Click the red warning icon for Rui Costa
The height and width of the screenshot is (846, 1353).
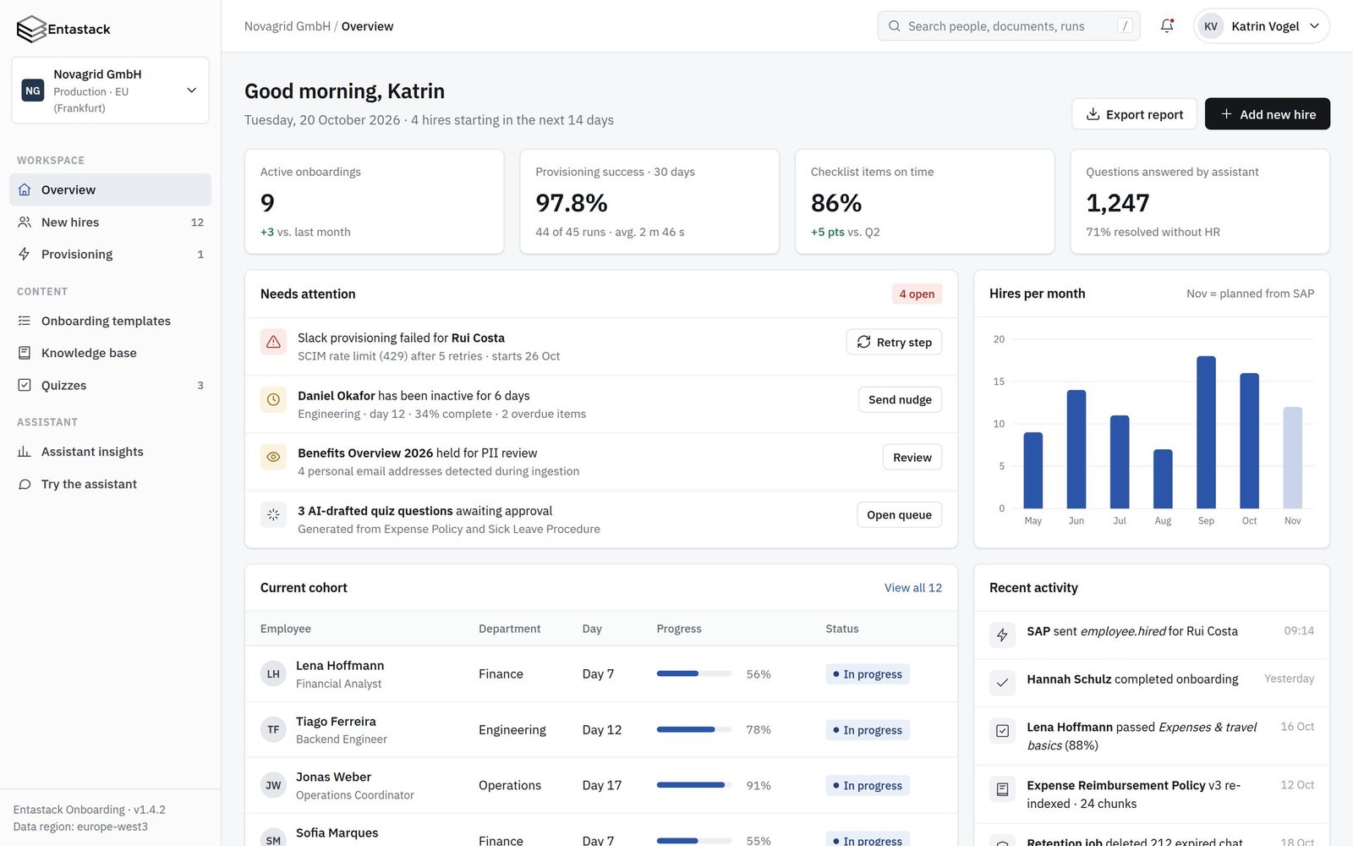pos(273,342)
